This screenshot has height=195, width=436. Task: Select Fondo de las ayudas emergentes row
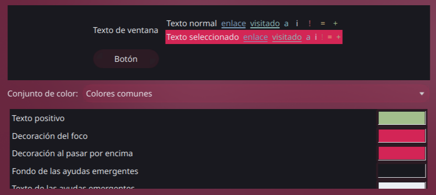pos(219,171)
